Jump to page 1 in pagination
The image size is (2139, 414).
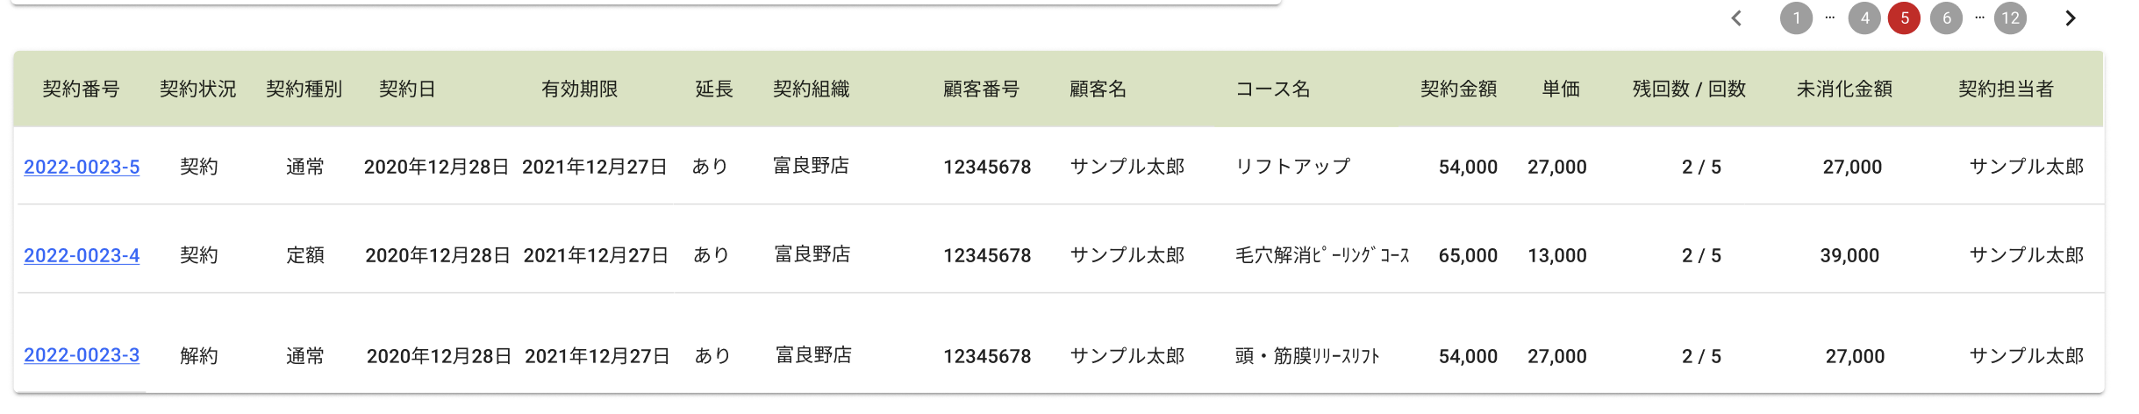pos(1796,18)
